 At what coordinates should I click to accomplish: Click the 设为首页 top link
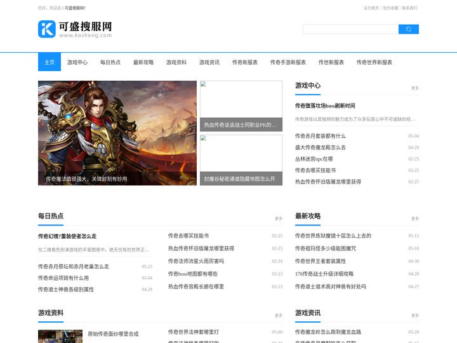pyautogui.click(x=371, y=8)
